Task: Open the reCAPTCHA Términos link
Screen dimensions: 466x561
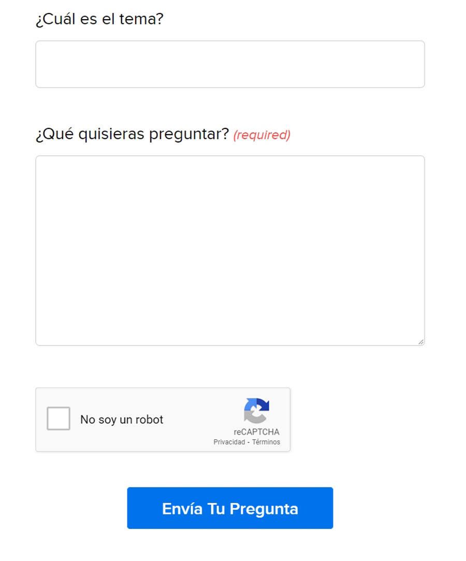Action: (x=266, y=442)
